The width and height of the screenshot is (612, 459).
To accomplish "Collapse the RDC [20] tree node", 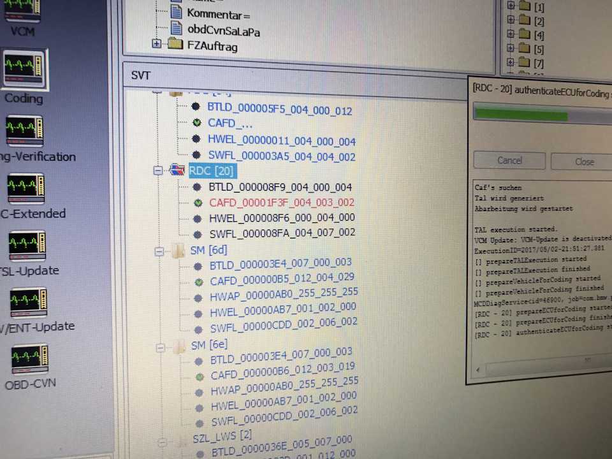I will [158, 171].
